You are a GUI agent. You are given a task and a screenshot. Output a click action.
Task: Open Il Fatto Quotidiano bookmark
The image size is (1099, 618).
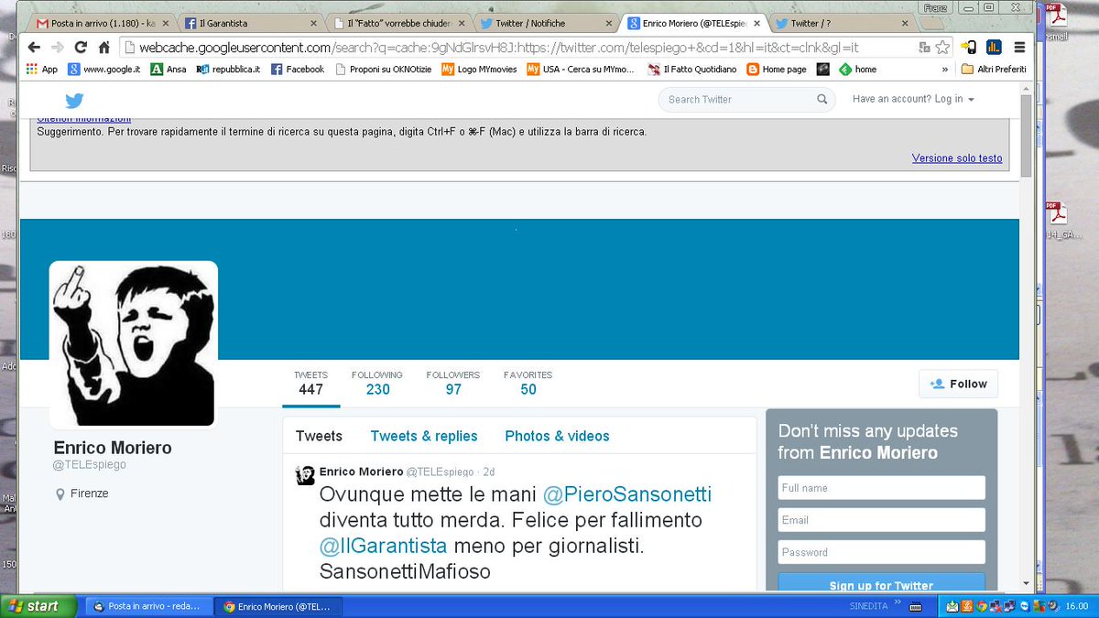pyautogui.click(x=691, y=69)
